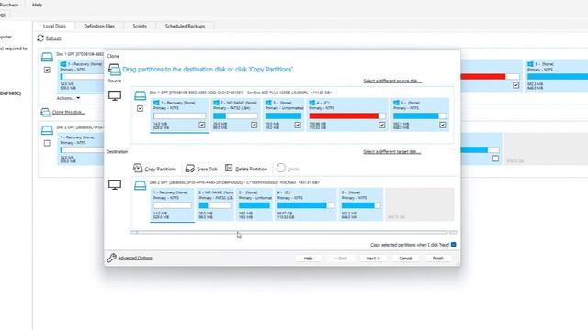Click the destination Disk 2 drive icon in Clone dialog
Viewport: 588px width, 330px height.
pyautogui.click(x=140, y=185)
